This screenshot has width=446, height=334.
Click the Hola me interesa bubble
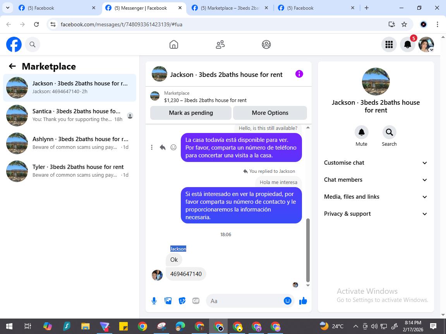pyautogui.click(x=278, y=182)
